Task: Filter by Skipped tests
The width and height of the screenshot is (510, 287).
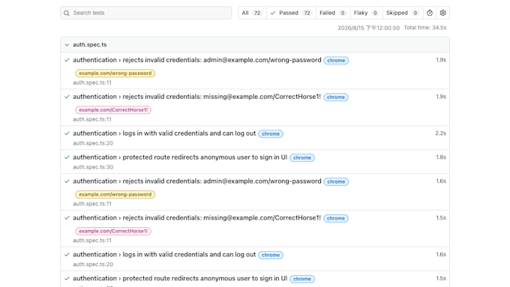Action: [403, 13]
